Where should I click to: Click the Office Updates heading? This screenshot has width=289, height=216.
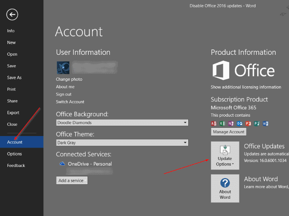(264, 146)
